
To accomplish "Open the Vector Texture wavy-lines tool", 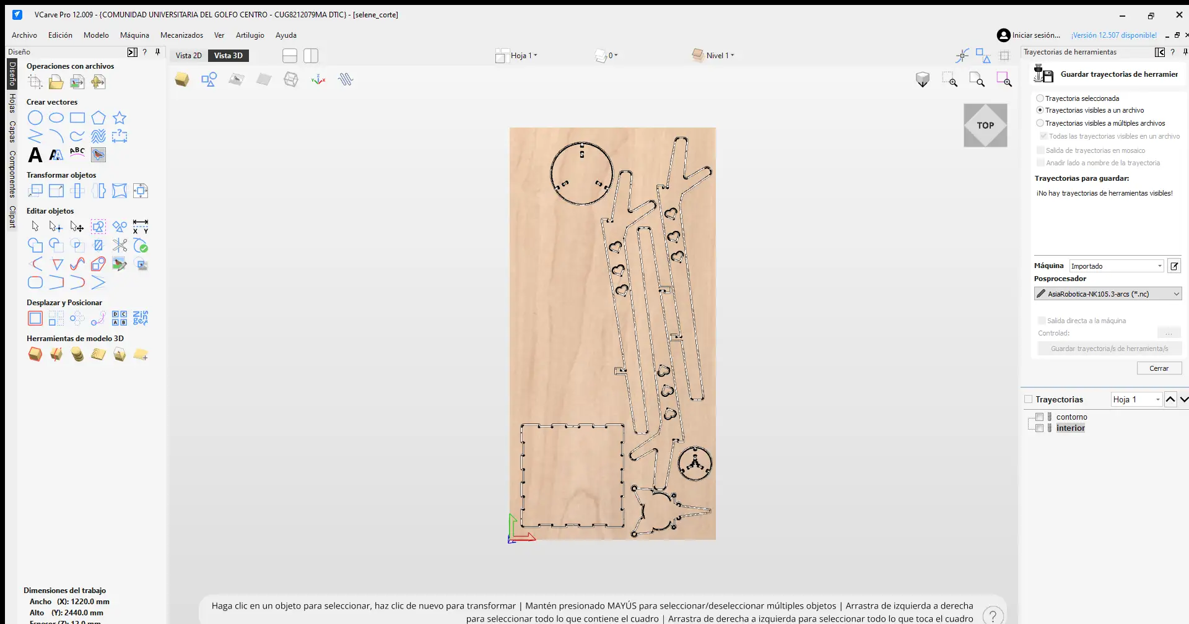I will [98, 136].
